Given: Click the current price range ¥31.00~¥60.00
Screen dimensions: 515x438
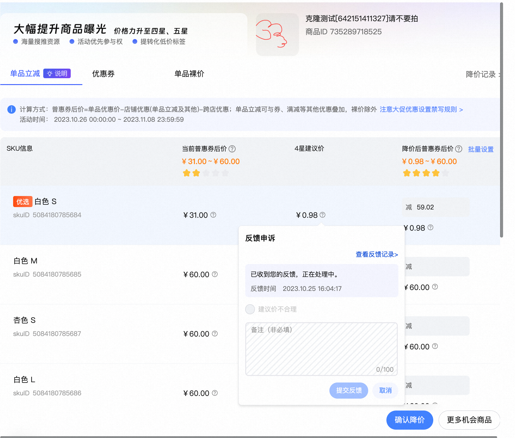Looking at the screenshot, I should (x=211, y=161).
